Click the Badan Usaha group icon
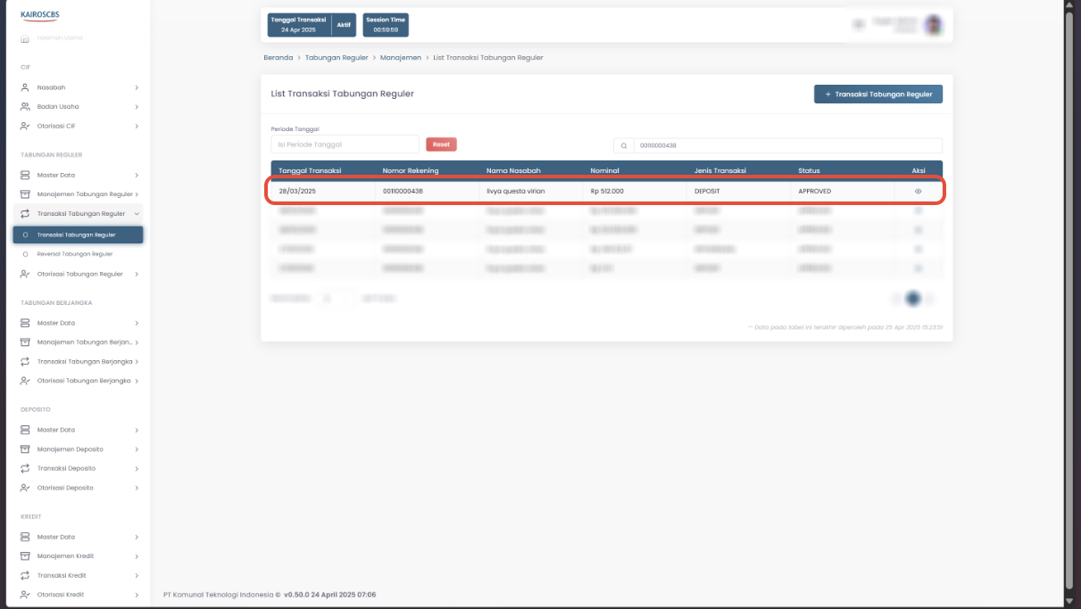Screen dimensions: 1081x609 click(x=26, y=107)
